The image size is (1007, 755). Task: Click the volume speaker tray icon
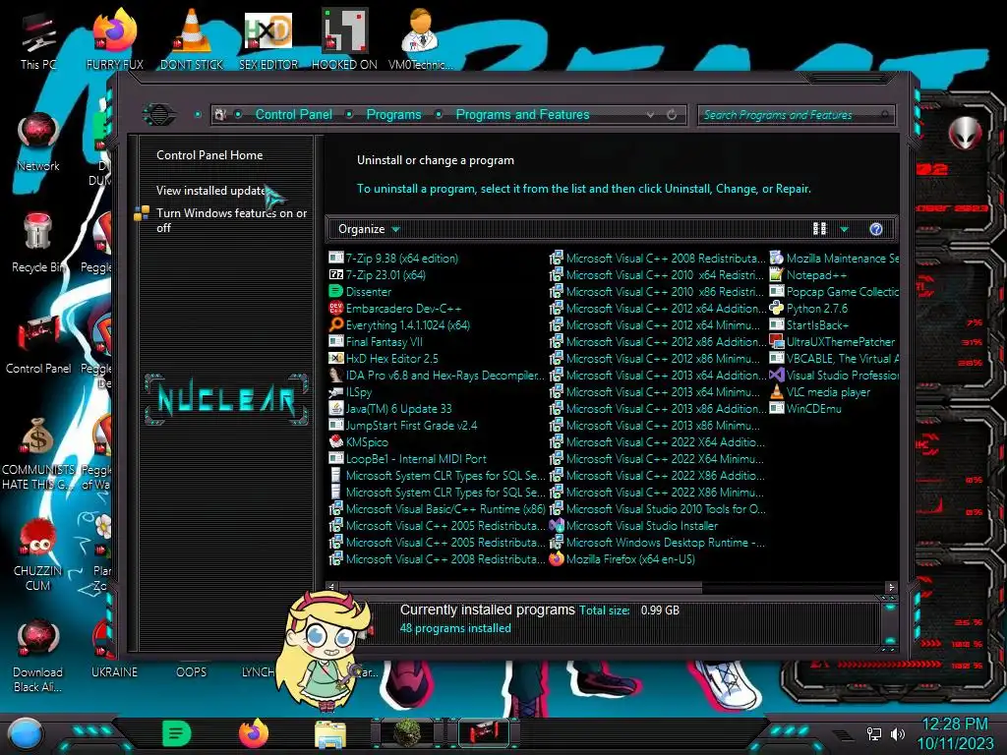(897, 733)
